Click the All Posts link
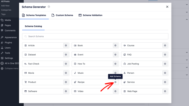 point(5,1)
